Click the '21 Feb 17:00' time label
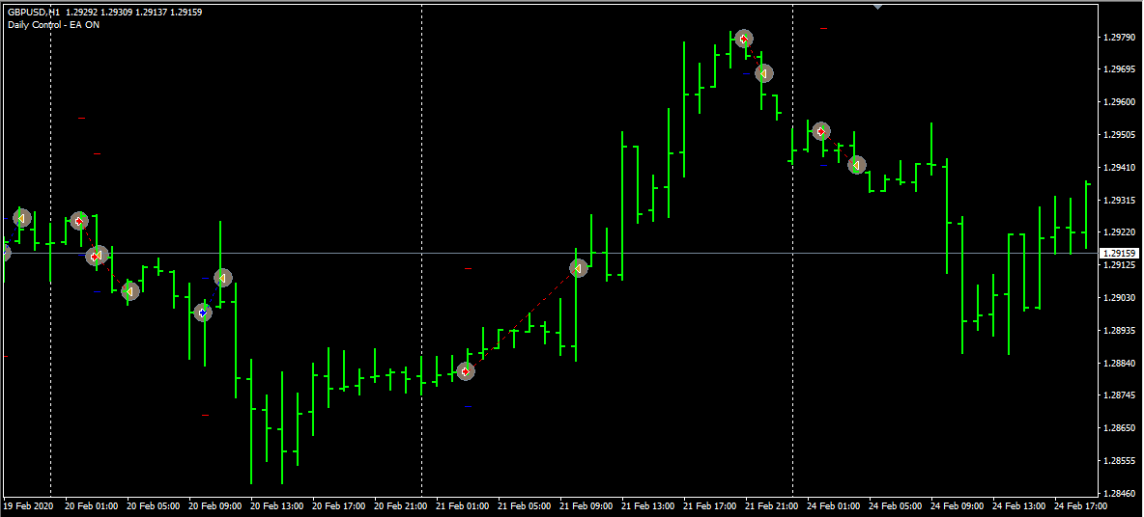Screen dimensions: 1144x517 708,505
